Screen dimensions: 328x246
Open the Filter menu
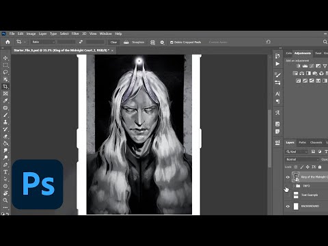click(75, 33)
